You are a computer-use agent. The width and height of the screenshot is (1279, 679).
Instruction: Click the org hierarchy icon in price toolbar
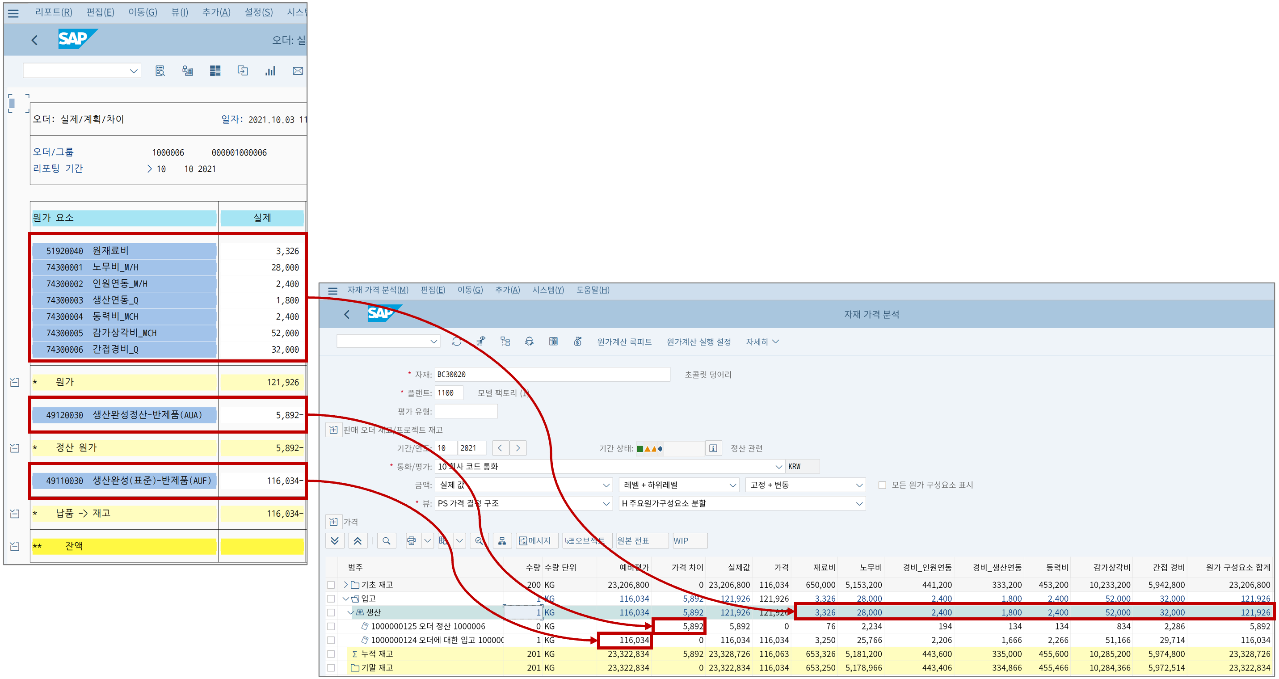tap(502, 540)
